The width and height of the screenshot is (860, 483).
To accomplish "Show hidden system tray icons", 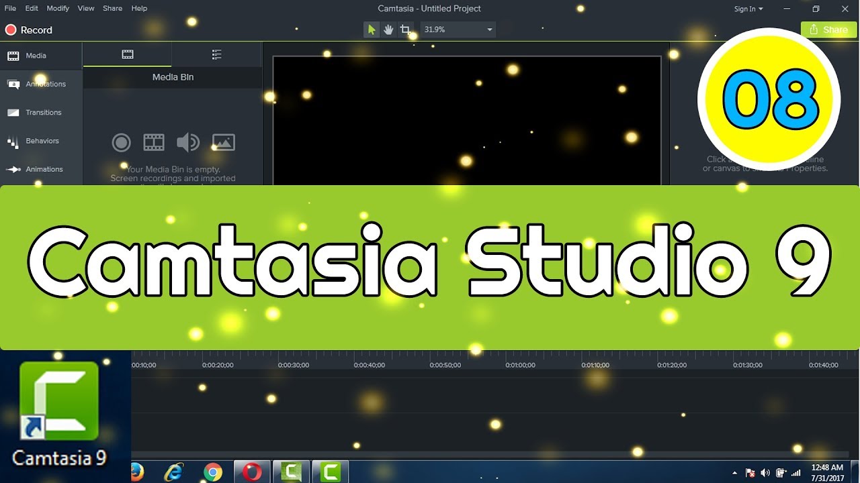I will (734, 473).
